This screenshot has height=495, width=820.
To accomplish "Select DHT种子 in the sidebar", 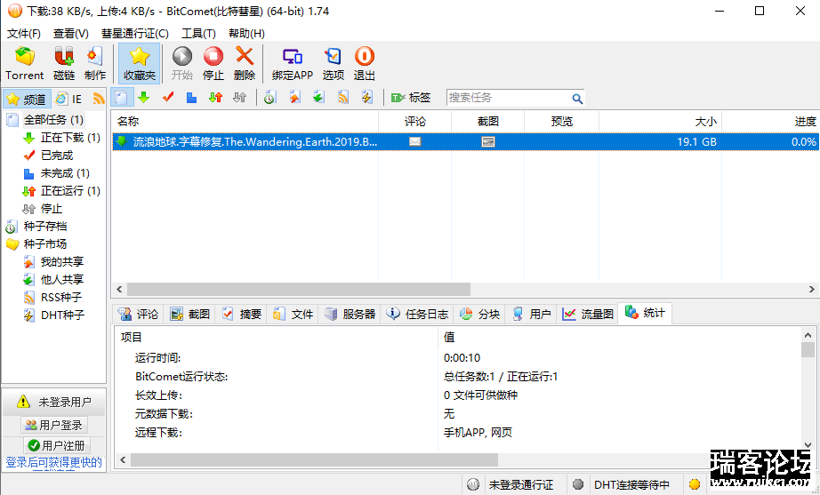I will (62, 315).
